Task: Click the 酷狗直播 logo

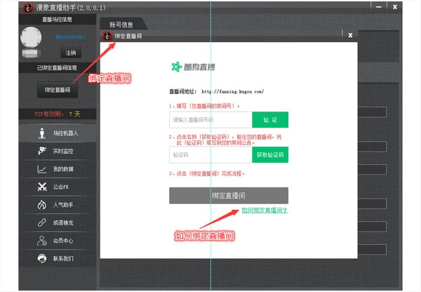Action: (194, 67)
